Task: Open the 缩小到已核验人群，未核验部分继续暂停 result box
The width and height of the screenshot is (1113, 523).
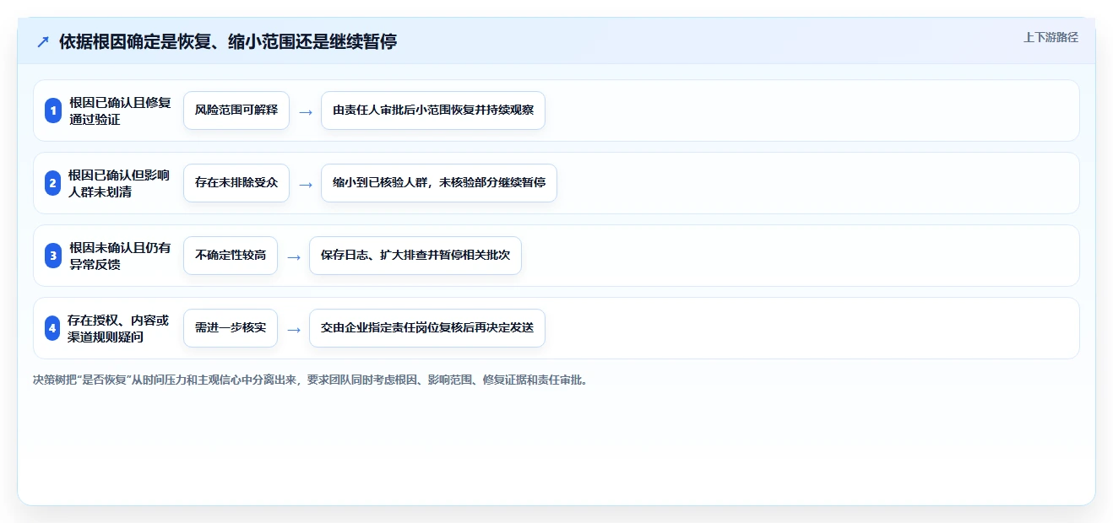Action: (439, 183)
